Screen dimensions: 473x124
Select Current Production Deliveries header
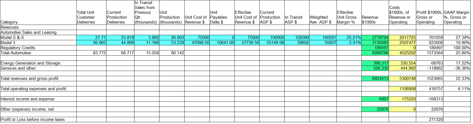tap(117, 17)
